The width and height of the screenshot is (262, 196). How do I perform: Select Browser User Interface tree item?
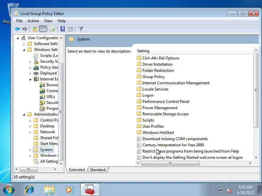click(x=49, y=85)
